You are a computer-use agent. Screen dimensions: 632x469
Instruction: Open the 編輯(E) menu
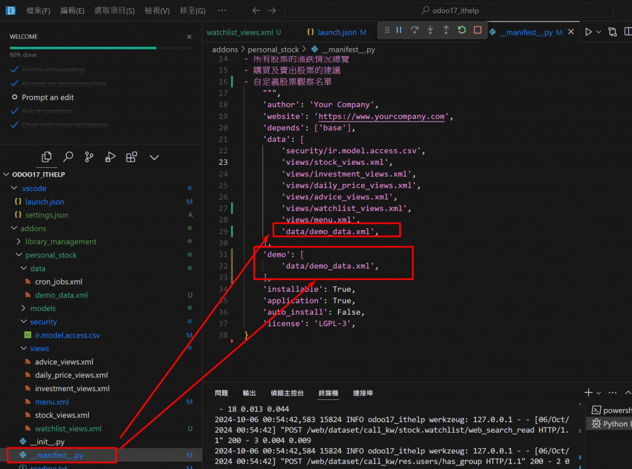[72, 10]
